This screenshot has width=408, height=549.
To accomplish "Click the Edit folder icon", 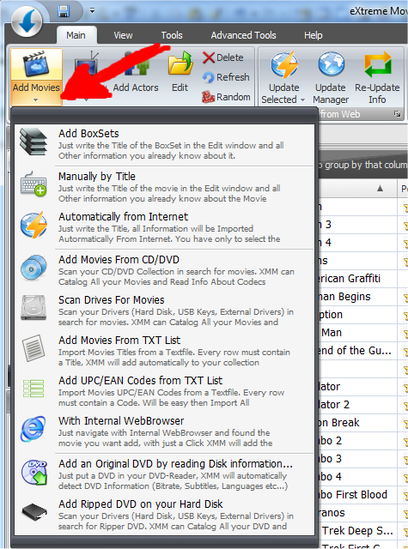I will pyautogui.click(x=180, y=63).
